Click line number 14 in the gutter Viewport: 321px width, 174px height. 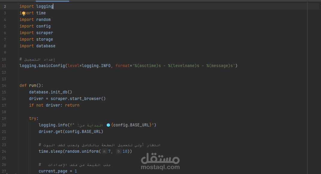tap(4, 86)
